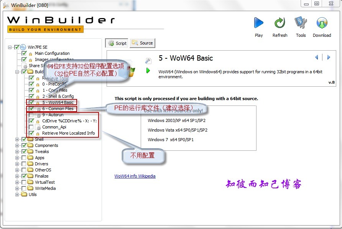
Task: Switch to the Source tab
Action: click(142, 43)
